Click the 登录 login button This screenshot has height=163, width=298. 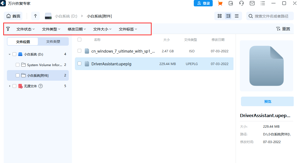203,3
